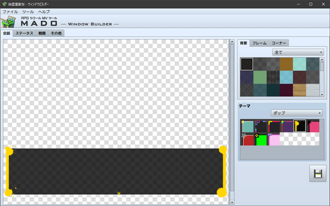Switch to the ステータス tab
This screenshot has height=206, width=330.
click(x=24, y=33)
